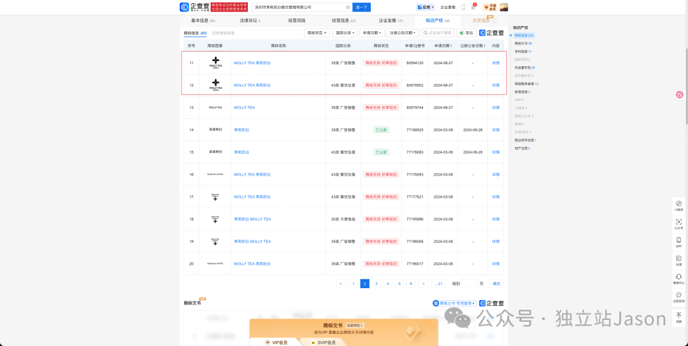
Task: Open the 注册公告日期 filter dropdown
Action: coord(403,33)
